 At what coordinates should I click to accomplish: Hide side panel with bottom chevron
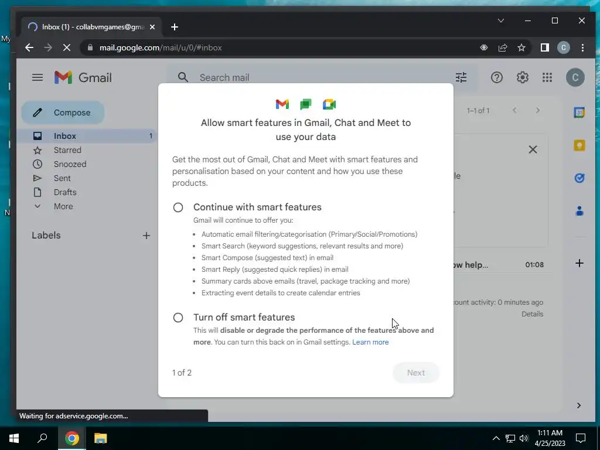578,405
